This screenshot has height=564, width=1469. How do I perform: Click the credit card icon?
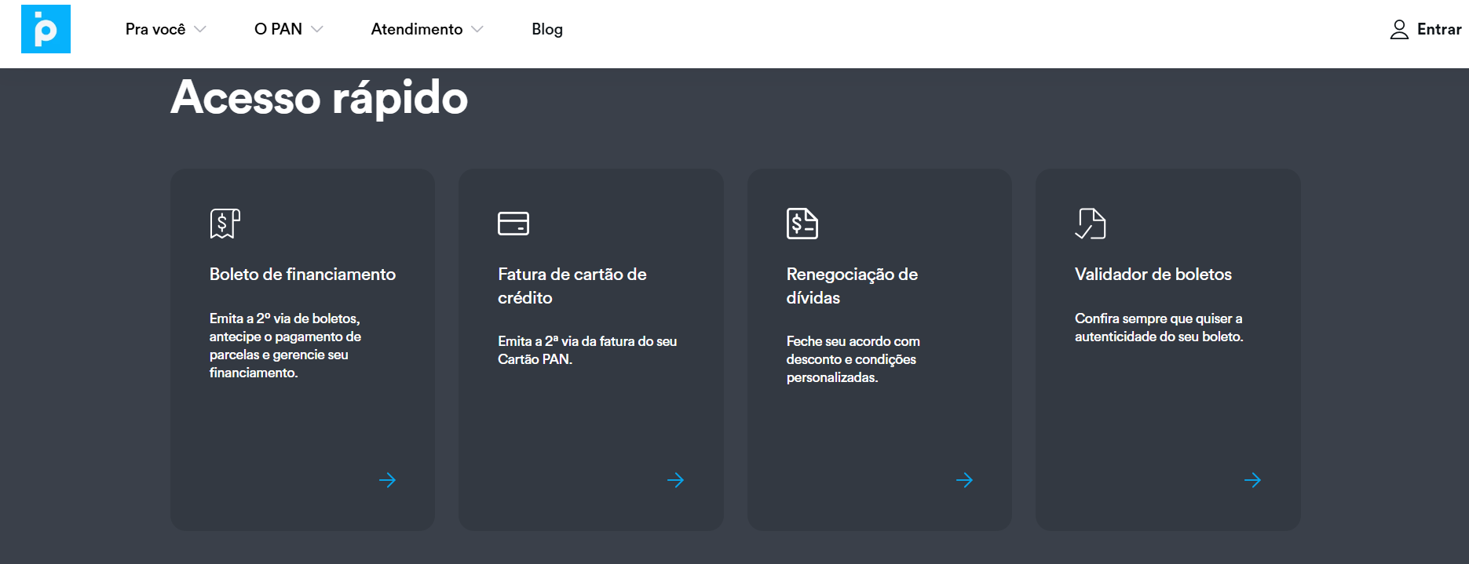[x=513, y=224]
